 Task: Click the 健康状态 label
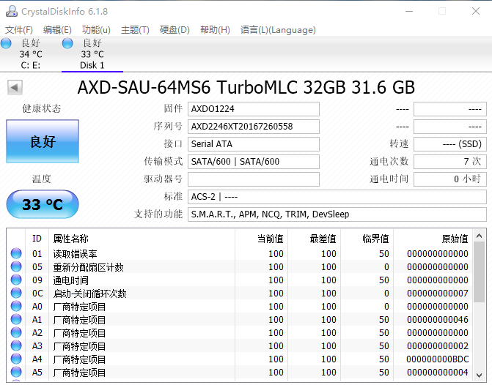[x=41, y=109]
